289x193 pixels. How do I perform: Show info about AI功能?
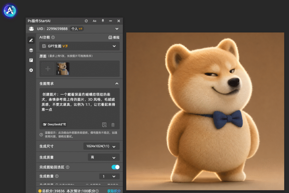pyautogui.click(x=53, y=37)
